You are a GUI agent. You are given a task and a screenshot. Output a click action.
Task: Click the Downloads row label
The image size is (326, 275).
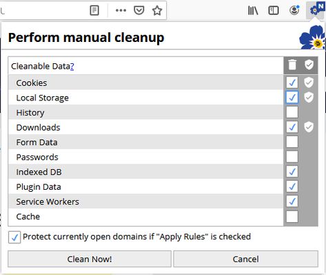pos(38,127)
